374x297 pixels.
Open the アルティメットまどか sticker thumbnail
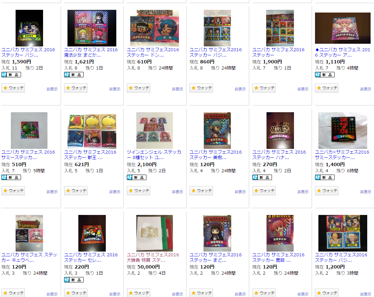[343, 28]
